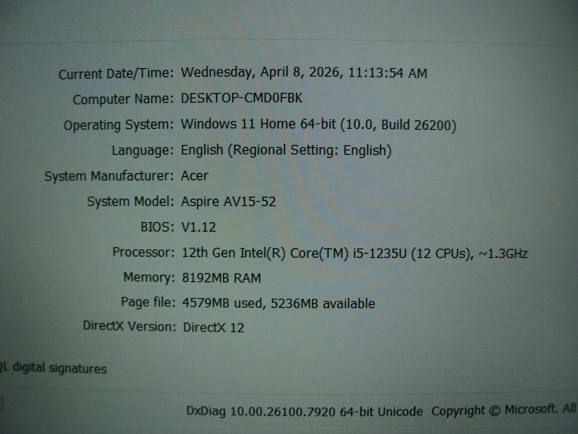This screenshot has height=434, width=578.
Task: Select the DirectX Version label
Action: 129,326
